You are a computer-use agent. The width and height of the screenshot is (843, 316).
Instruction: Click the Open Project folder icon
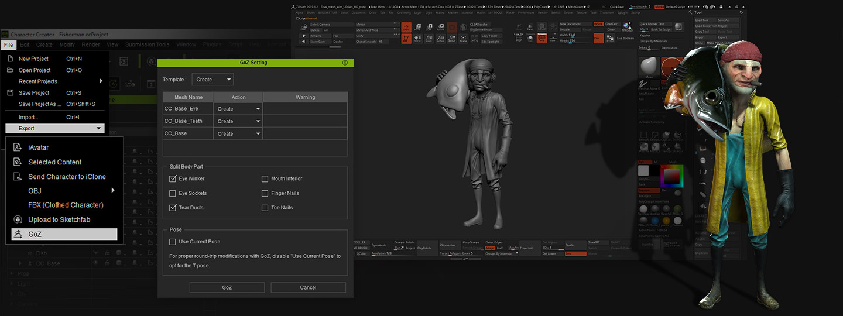(x=10, y=70)
